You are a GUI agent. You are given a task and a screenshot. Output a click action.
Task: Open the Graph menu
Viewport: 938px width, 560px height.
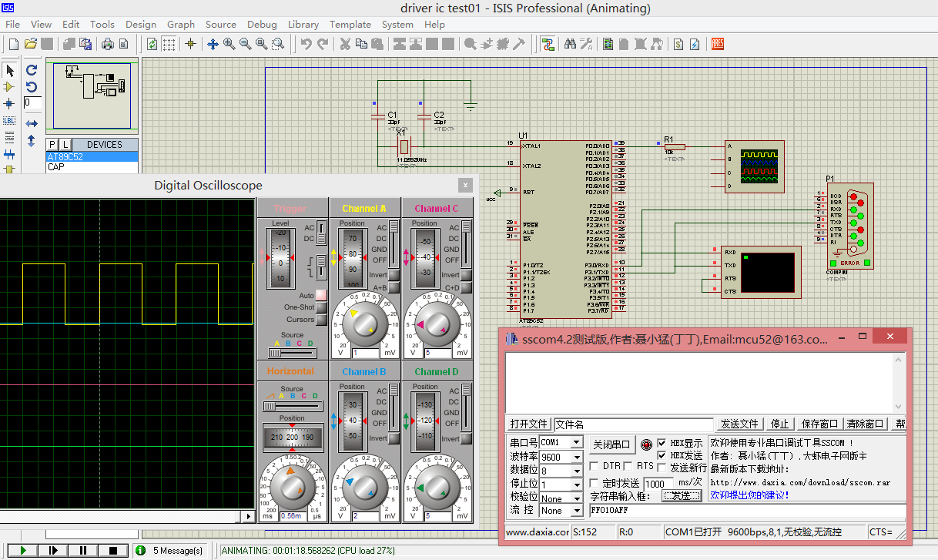click(181, 25)
